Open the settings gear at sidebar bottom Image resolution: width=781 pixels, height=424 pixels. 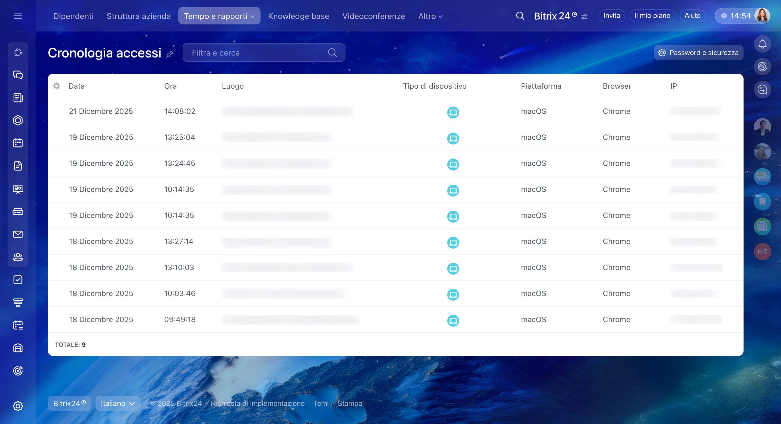[x=18, y=406]
